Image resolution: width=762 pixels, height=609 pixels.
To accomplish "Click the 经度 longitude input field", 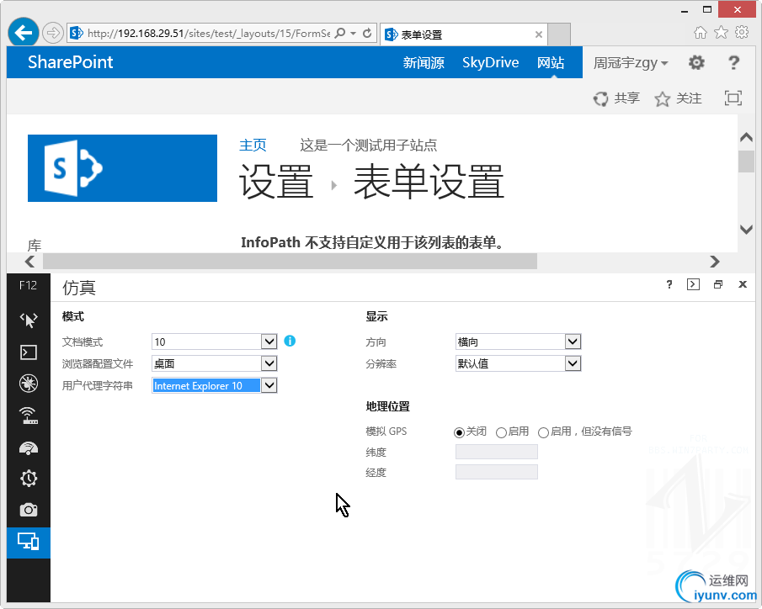I will pos(497,472).
